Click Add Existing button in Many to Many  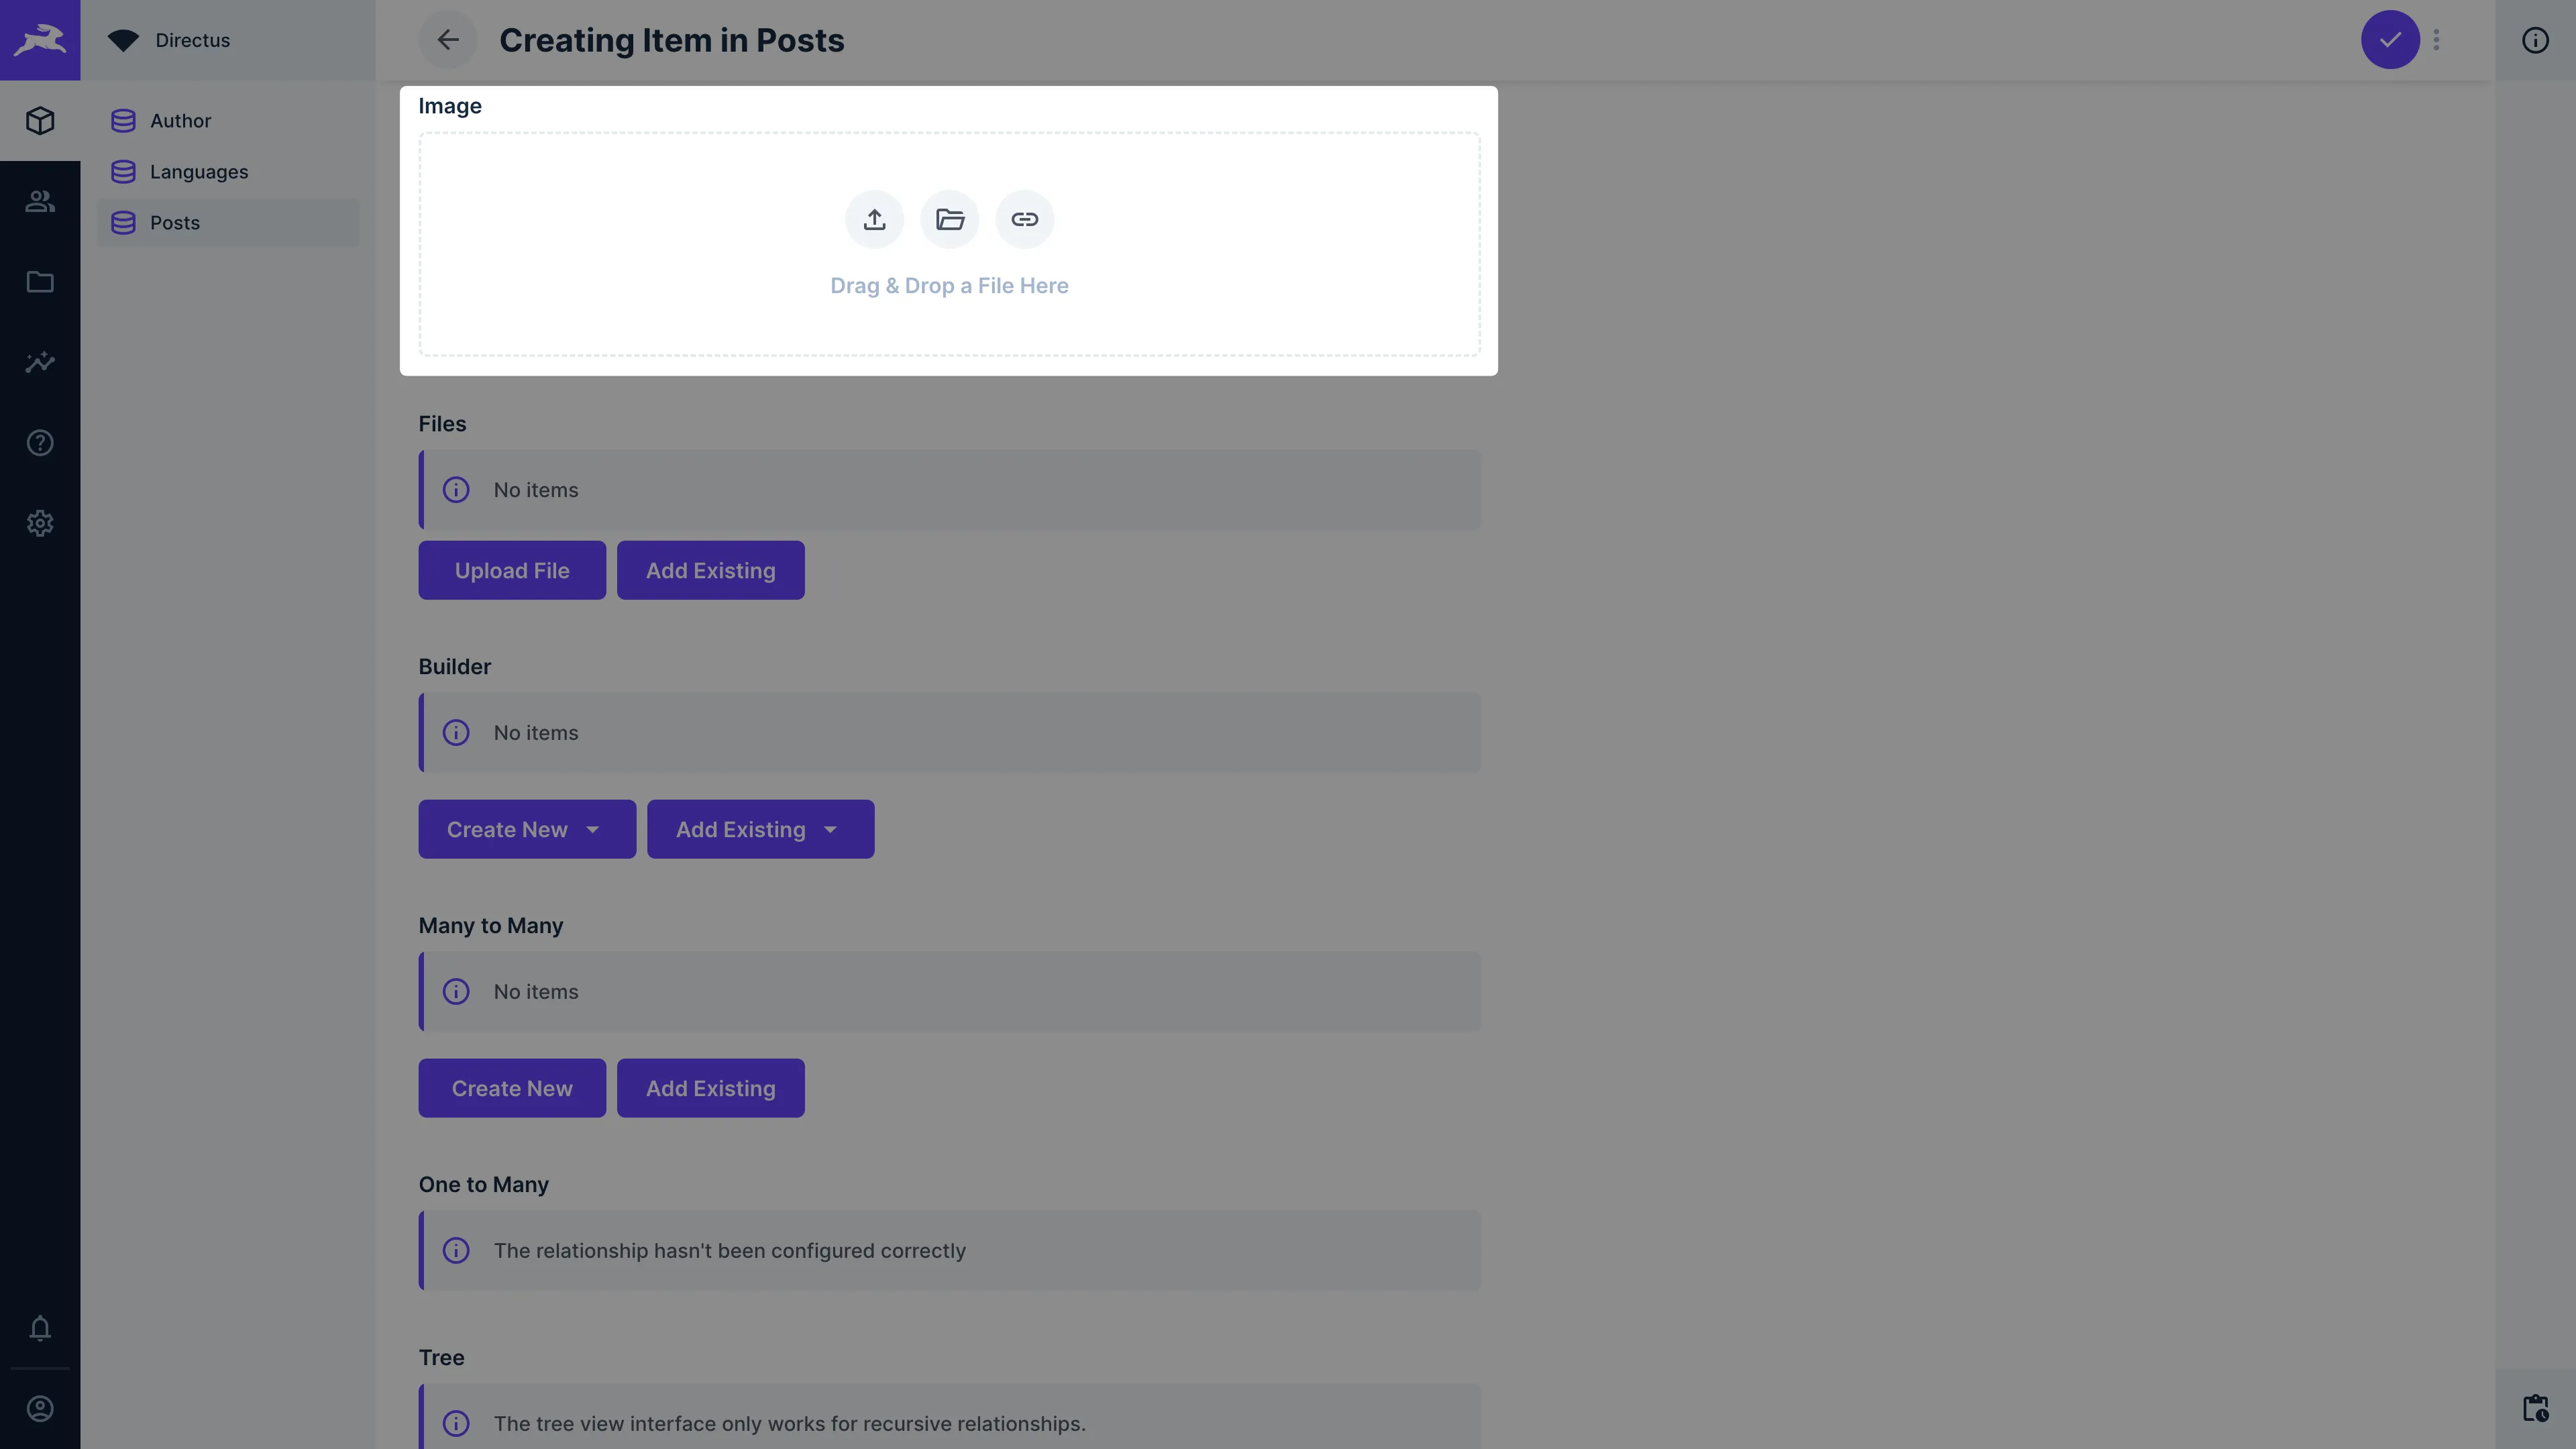point(711,1086)
